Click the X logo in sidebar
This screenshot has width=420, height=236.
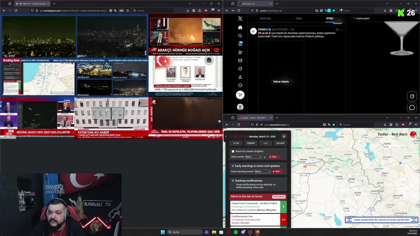tap(240, 19)
